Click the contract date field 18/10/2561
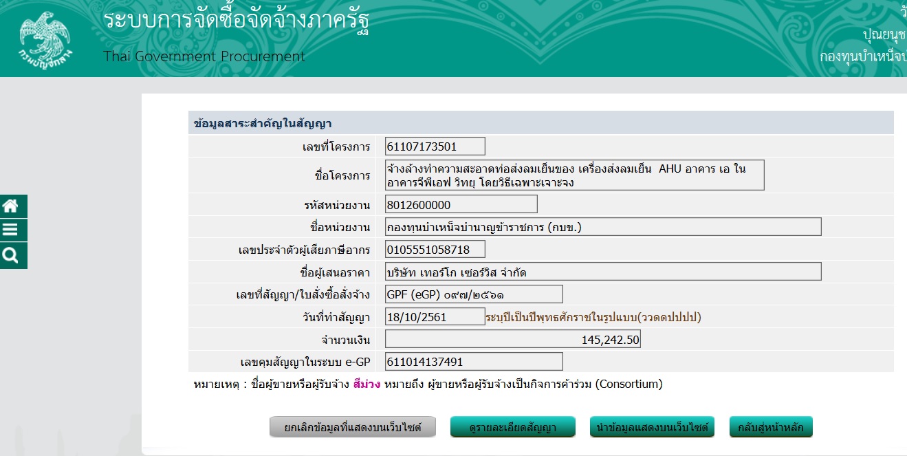The height and width of the screenshot is (456, 907). 435,316
